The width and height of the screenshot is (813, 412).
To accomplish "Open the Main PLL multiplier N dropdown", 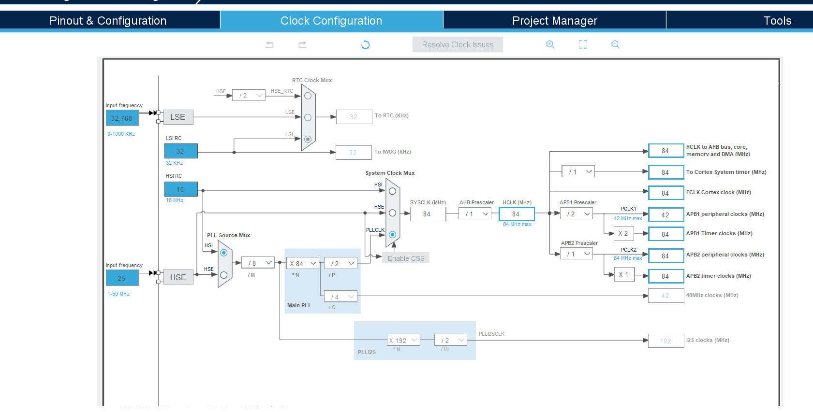I will coord(303,263).
